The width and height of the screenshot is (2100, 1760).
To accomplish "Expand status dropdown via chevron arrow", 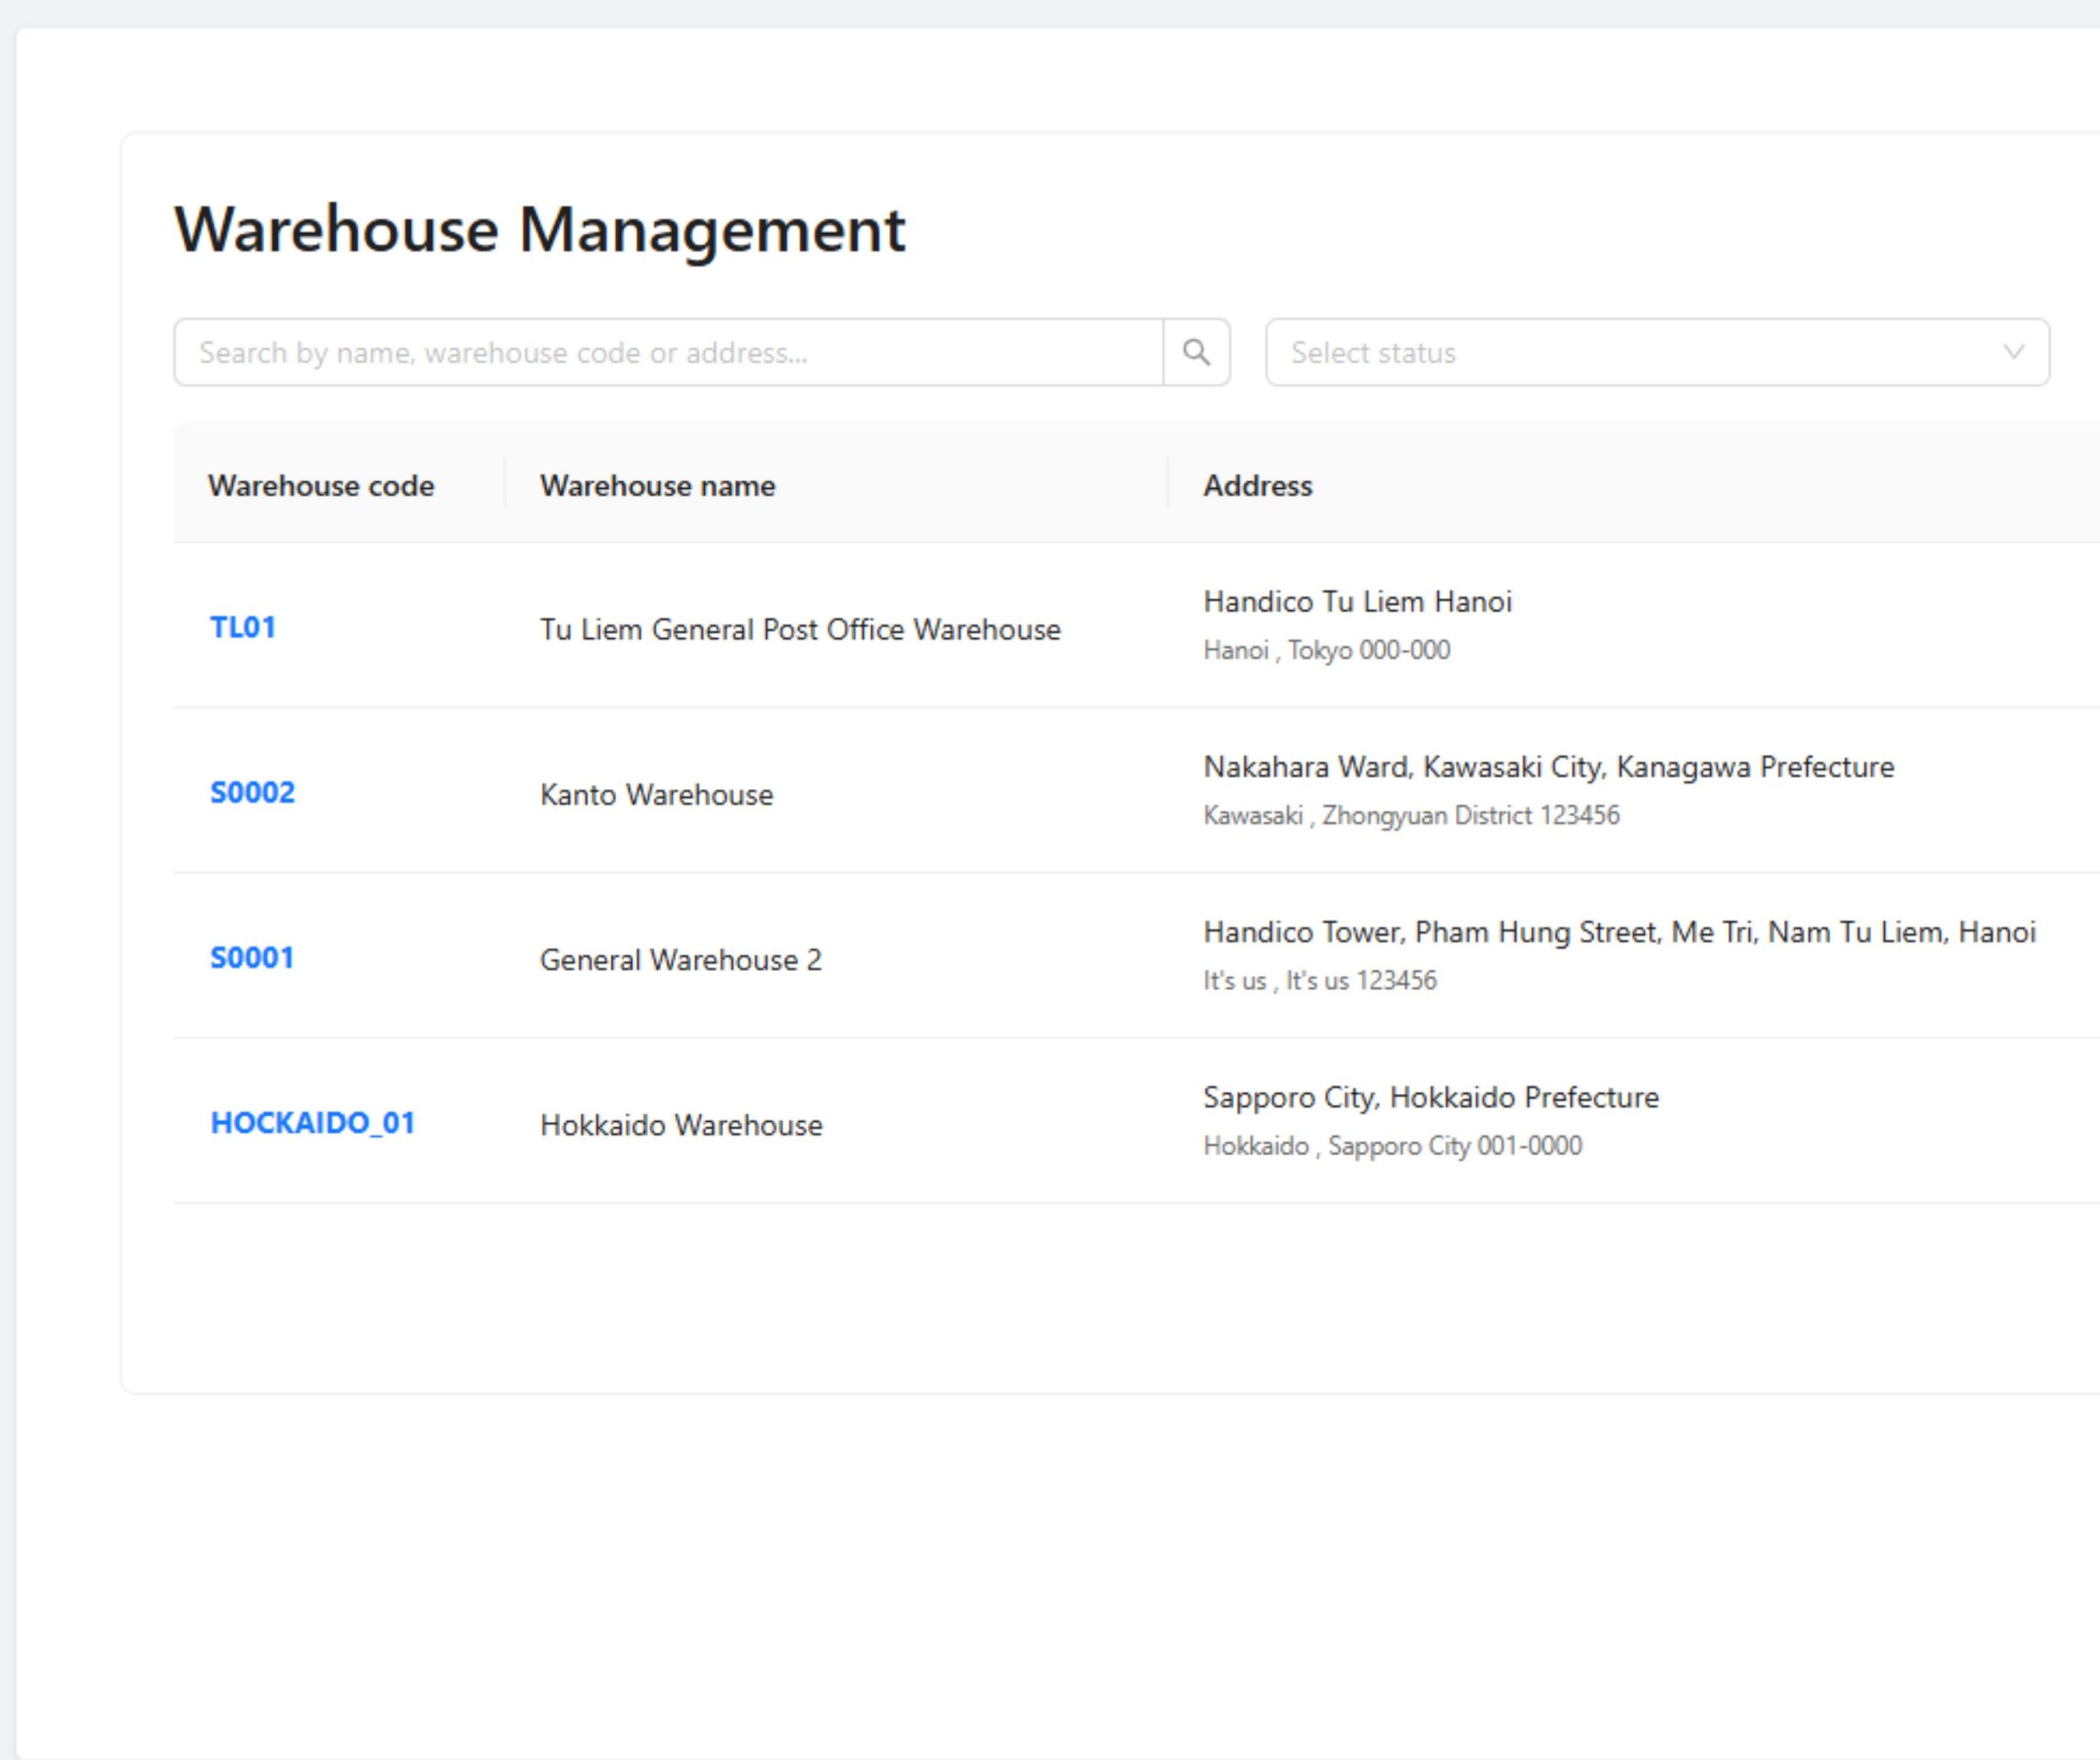I will 2013,352.
